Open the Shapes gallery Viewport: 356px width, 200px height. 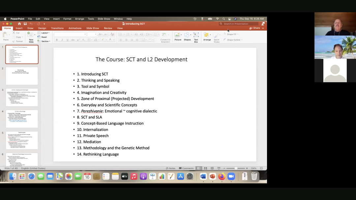[x=187, y=35]
